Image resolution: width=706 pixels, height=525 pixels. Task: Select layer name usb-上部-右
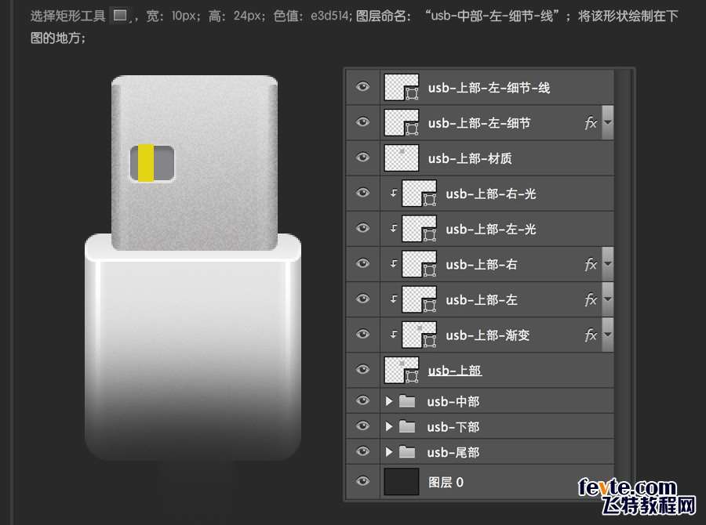482,265
